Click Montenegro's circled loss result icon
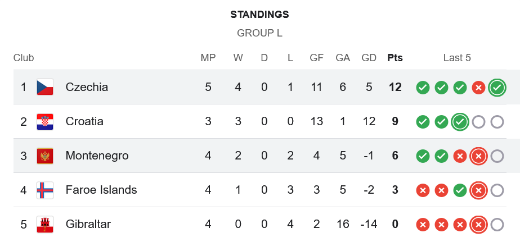520x251 pixels. pyautogui.click(x=478, y=156)
